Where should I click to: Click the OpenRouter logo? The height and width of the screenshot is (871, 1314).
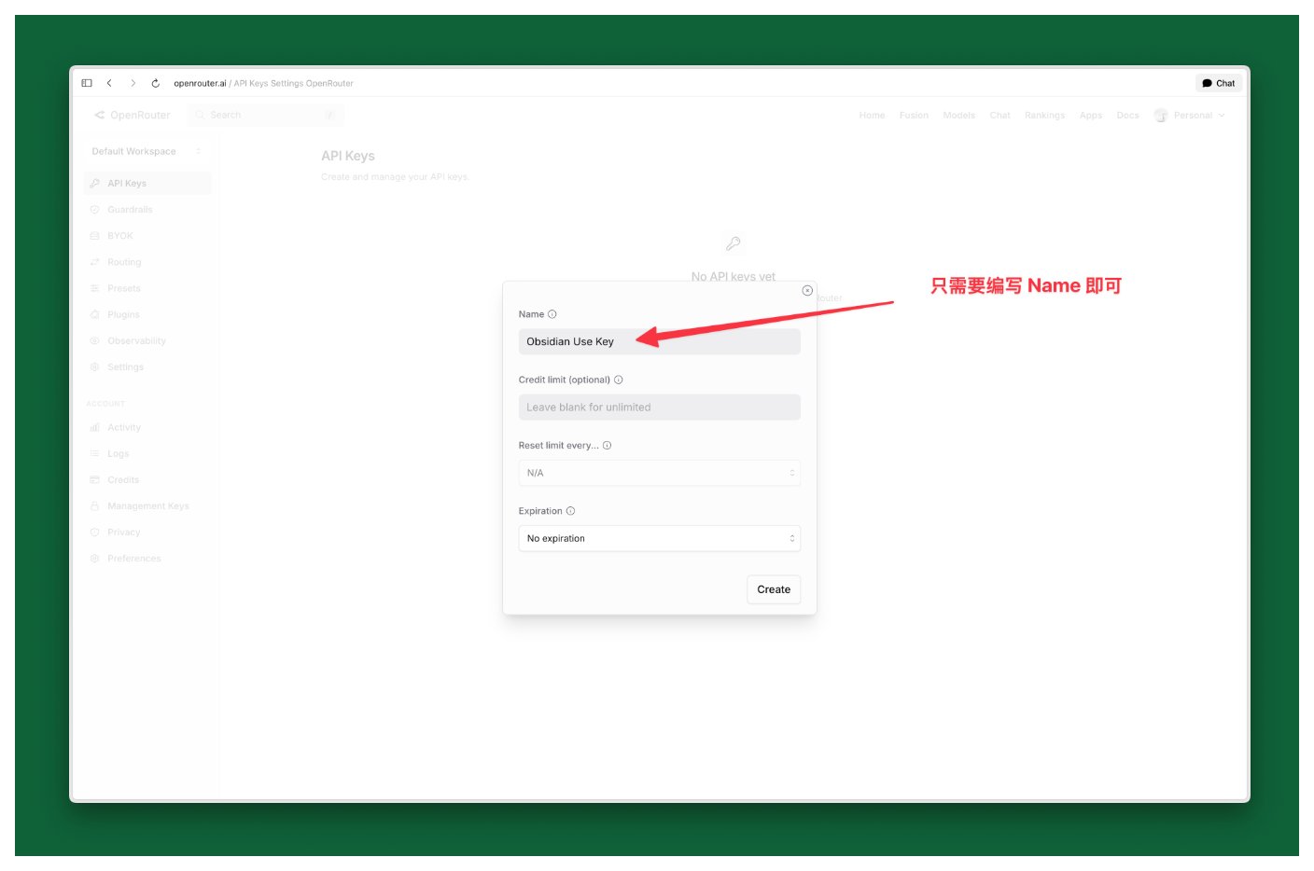(x=133, y=115)
